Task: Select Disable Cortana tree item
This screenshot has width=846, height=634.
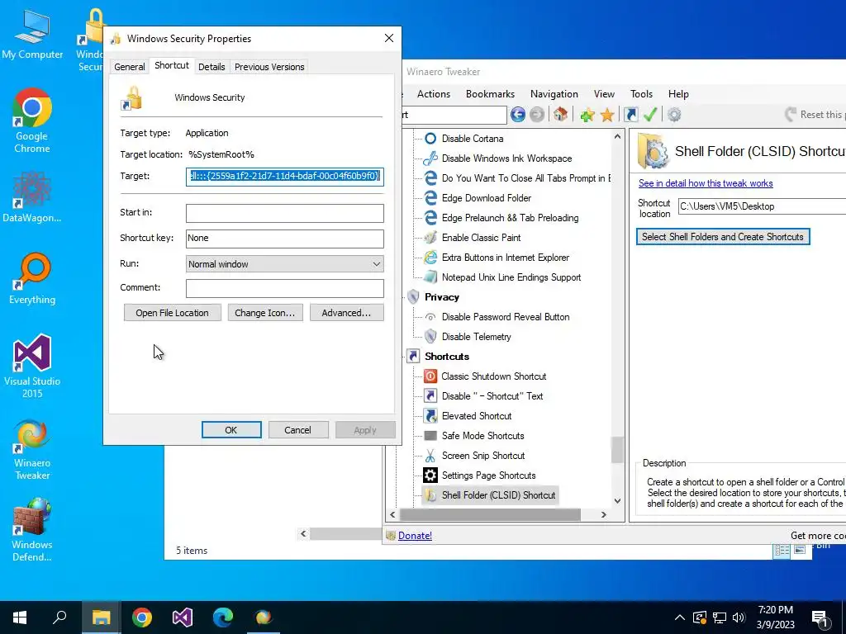Action: coord(463,139)
